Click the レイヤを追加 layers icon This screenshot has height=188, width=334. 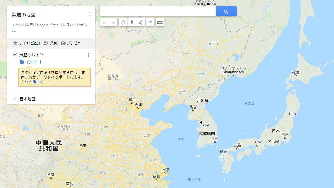tap(15, 43)
